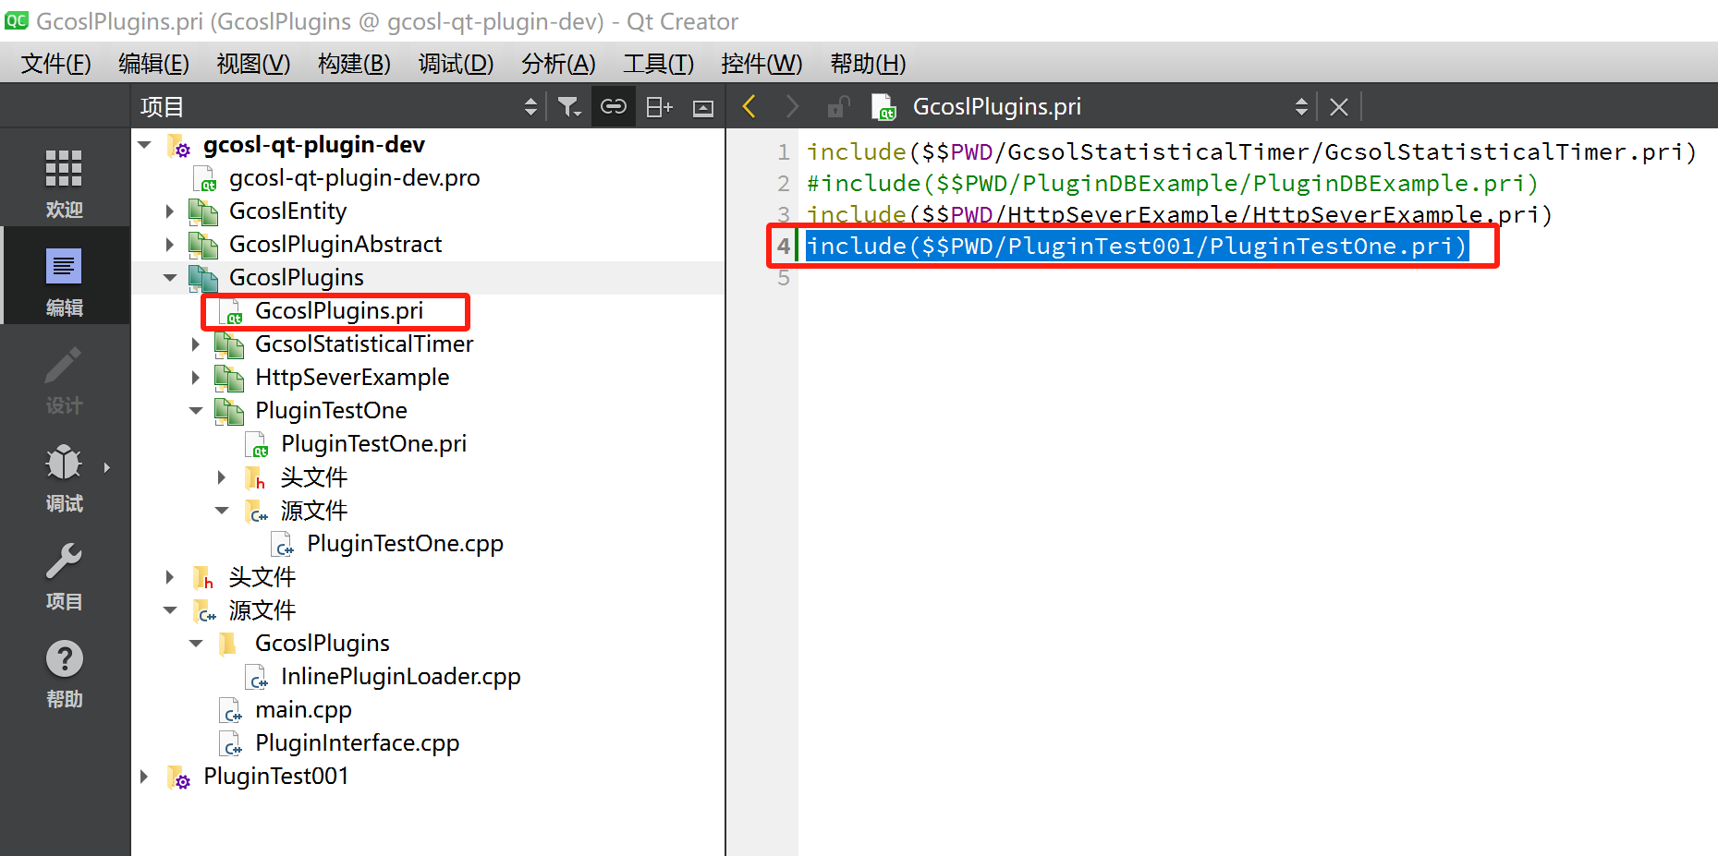The height and width of the screenshot is (856, 1718).
Task: Open the 视图(V) menu
Action: click(x=253, y=63)
